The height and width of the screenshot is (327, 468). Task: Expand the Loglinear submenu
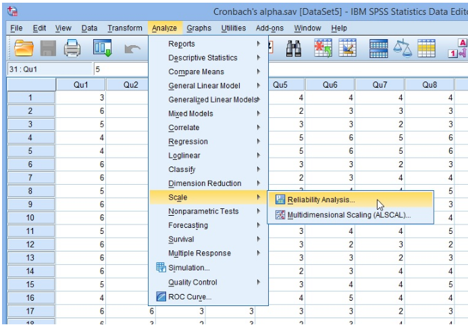208,155
